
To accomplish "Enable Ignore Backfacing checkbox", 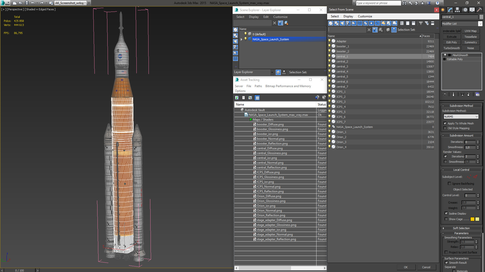I will (x=450, y=184).
